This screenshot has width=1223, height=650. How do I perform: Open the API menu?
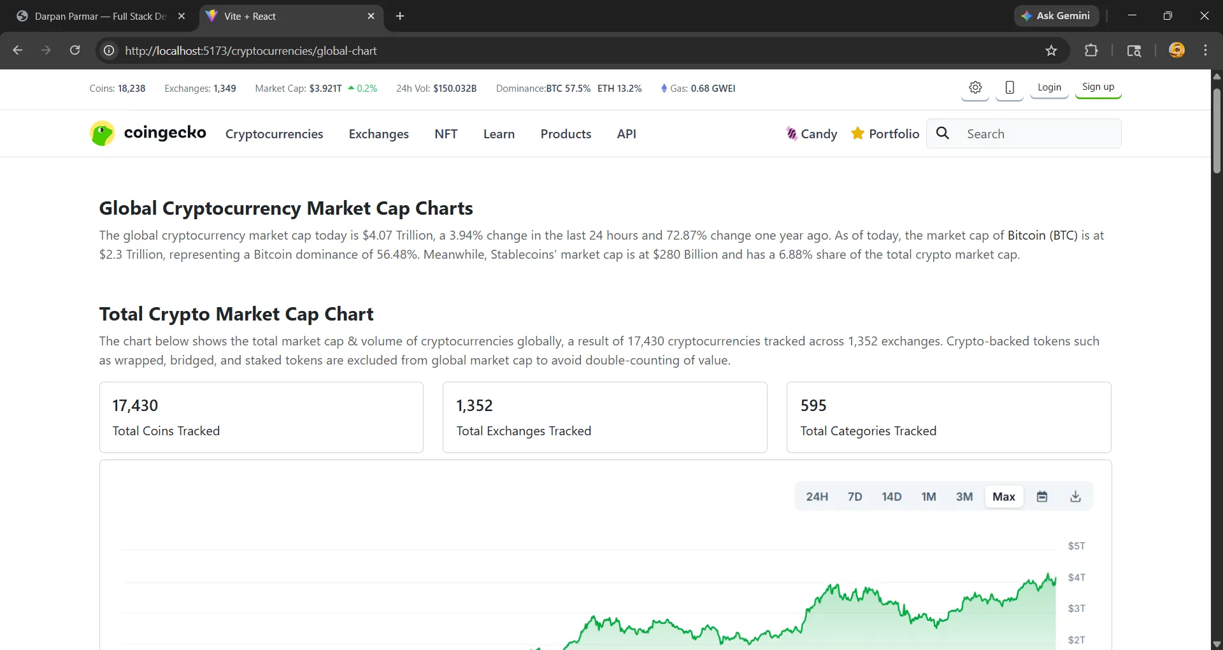pyautogui.click(x=626, y=134)
